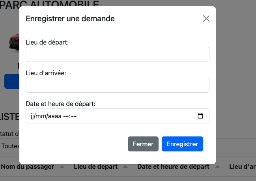Click the Lieu de départ label
This screenshot has width=256, height=181.
tap(47, 43)
